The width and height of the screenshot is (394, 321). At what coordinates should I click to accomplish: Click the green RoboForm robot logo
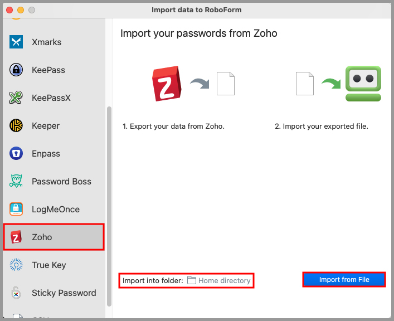point(363,84)
